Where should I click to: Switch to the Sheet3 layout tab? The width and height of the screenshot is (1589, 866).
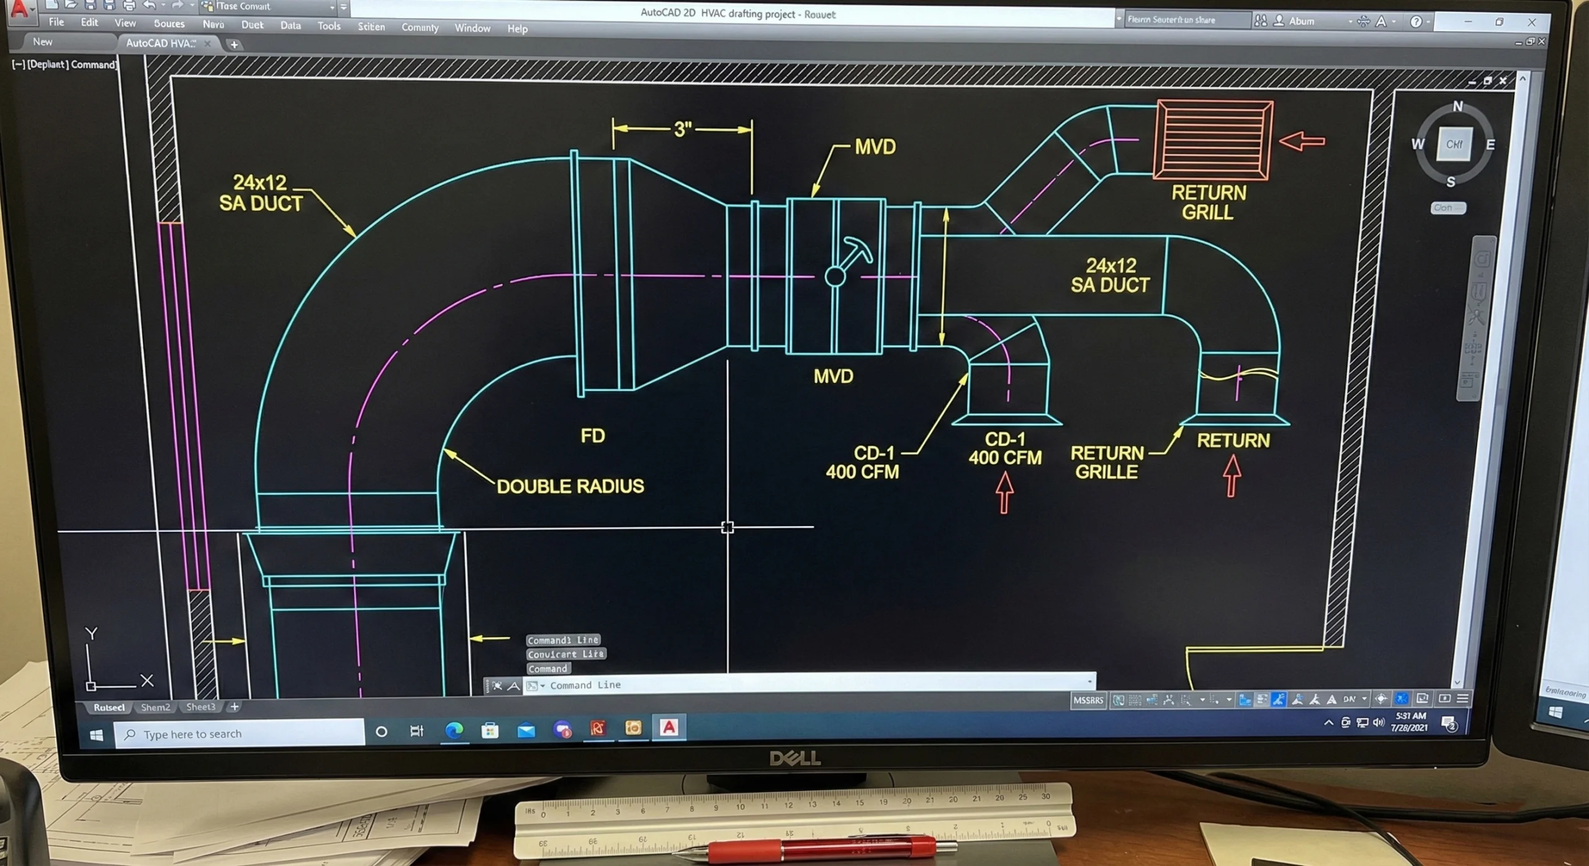(200, 707)
